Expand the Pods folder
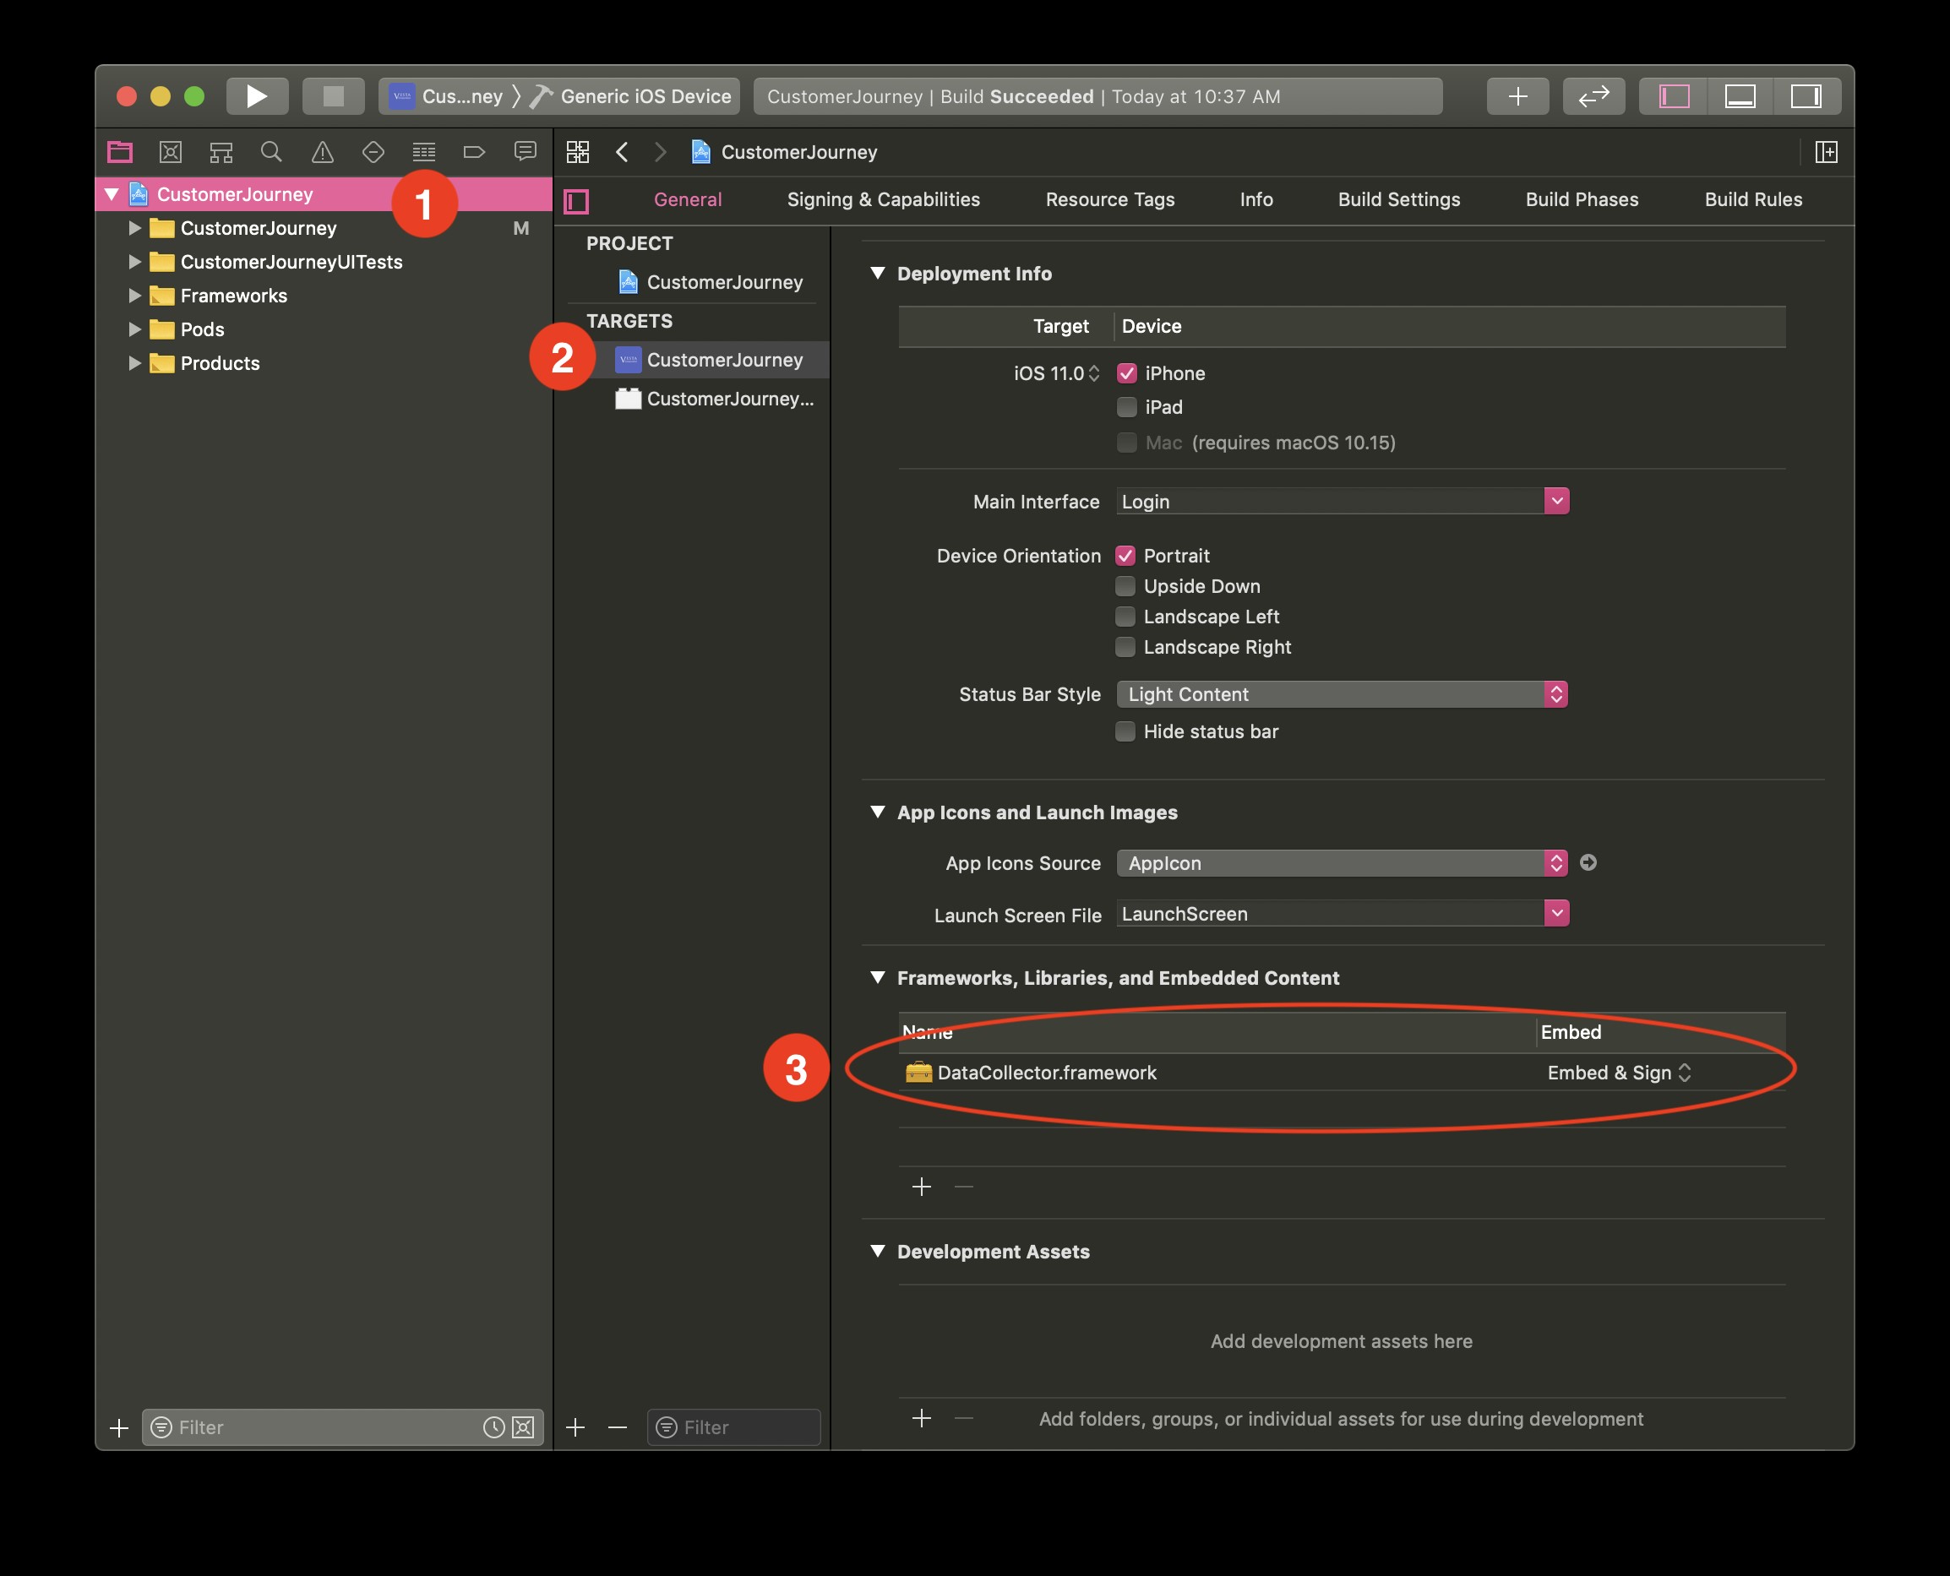 tap(134, 329)
